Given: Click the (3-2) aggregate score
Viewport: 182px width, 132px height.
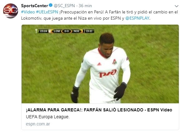Looking at the screenshot, I should tap(89, 31).
